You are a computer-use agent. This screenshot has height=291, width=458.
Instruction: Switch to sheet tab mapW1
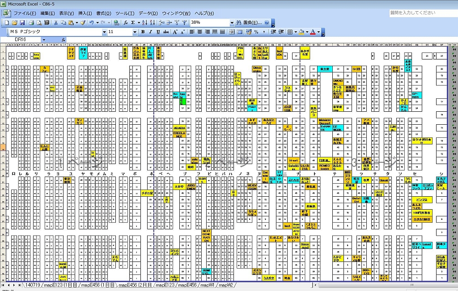pyautogui.click(x=208, y=285)
